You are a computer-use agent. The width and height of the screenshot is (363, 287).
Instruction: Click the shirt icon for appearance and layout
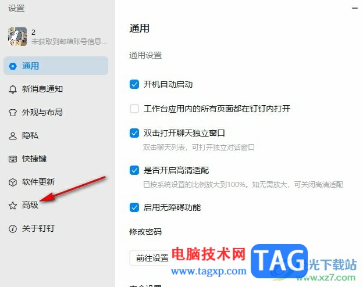point(13,113)
